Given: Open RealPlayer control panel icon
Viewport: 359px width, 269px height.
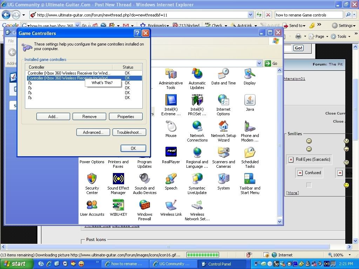Looking at the screenshot, I should 171,155.
